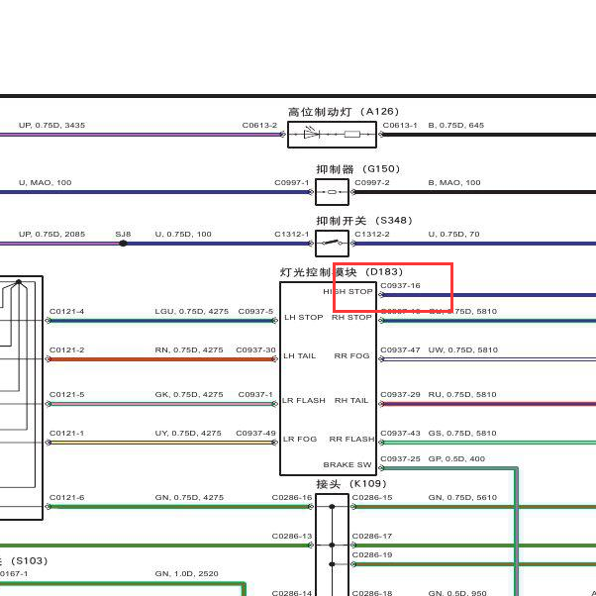Select wire label UP, 0.75D, 2085
The height and width of the screenshot is (596, 596).
pyautogui.click(x=52, y=234)
